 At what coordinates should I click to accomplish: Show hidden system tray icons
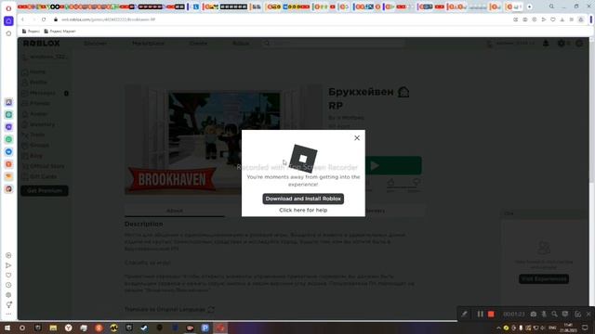[498, 328]
